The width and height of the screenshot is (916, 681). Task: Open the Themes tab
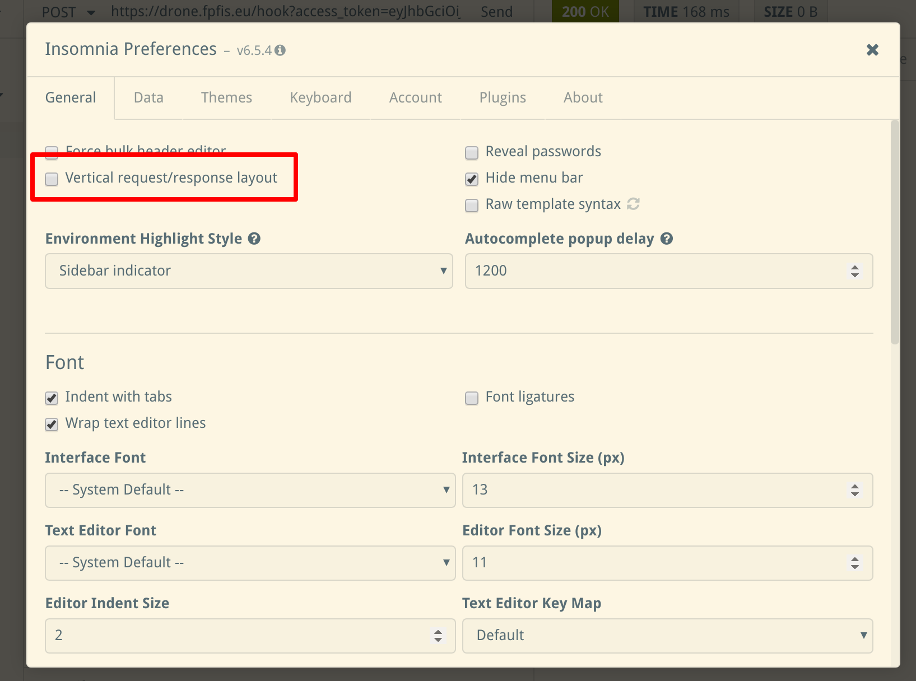pyautogui.click(x=226, y=98)
